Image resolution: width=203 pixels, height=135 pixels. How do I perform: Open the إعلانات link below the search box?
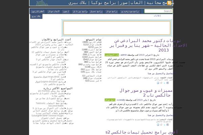(x=157, y=16)
